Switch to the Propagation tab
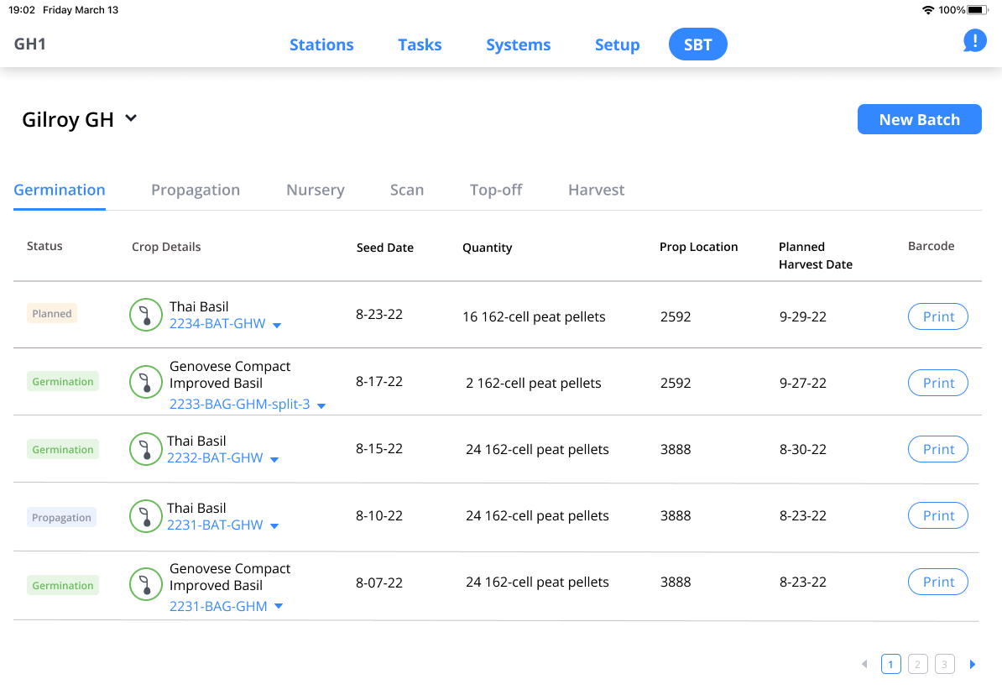 (x=196, y=190)
